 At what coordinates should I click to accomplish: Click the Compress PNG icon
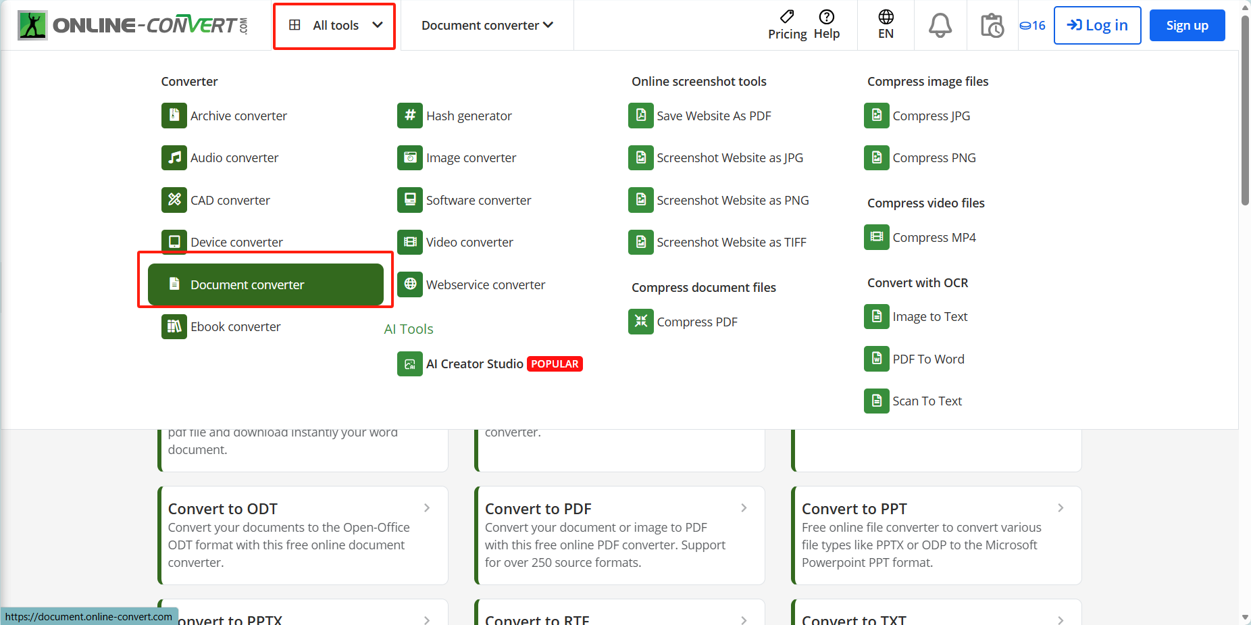point(877,157)
